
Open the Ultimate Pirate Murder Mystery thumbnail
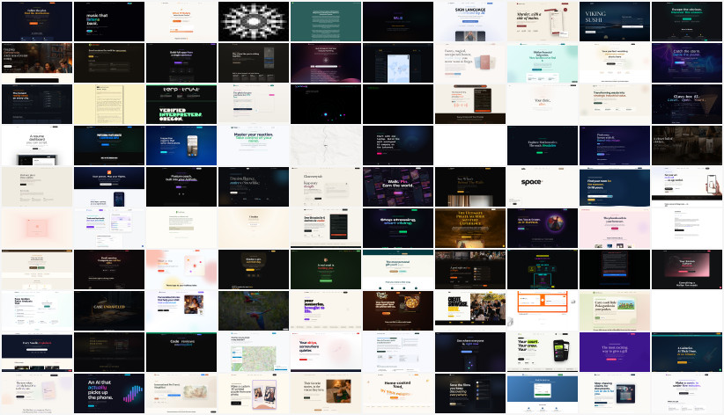pyautogui.click(x=470, y=228)
